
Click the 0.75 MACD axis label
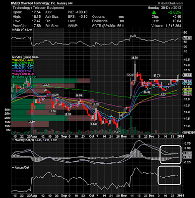188,144
